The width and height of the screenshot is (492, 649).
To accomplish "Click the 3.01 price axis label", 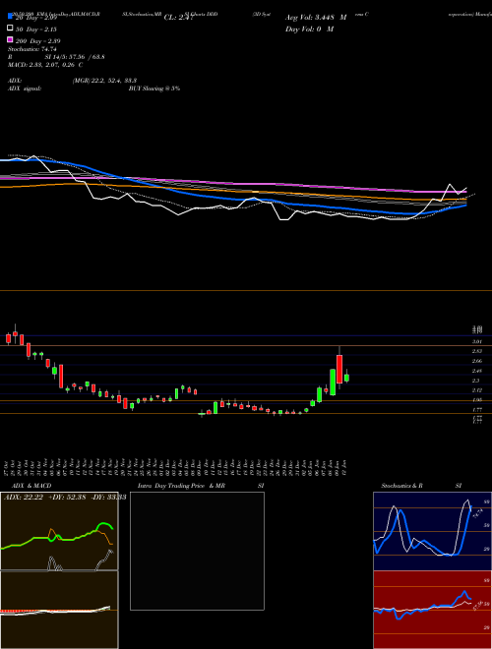I will [476, 342].
